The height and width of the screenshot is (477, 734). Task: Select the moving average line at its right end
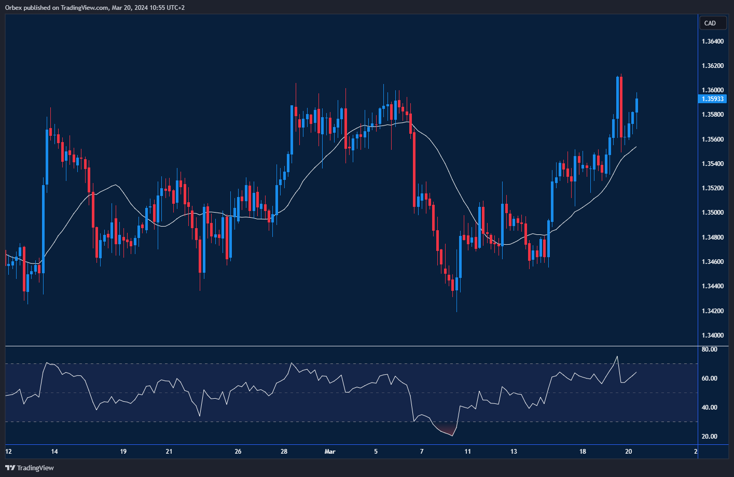click(635, 147)
